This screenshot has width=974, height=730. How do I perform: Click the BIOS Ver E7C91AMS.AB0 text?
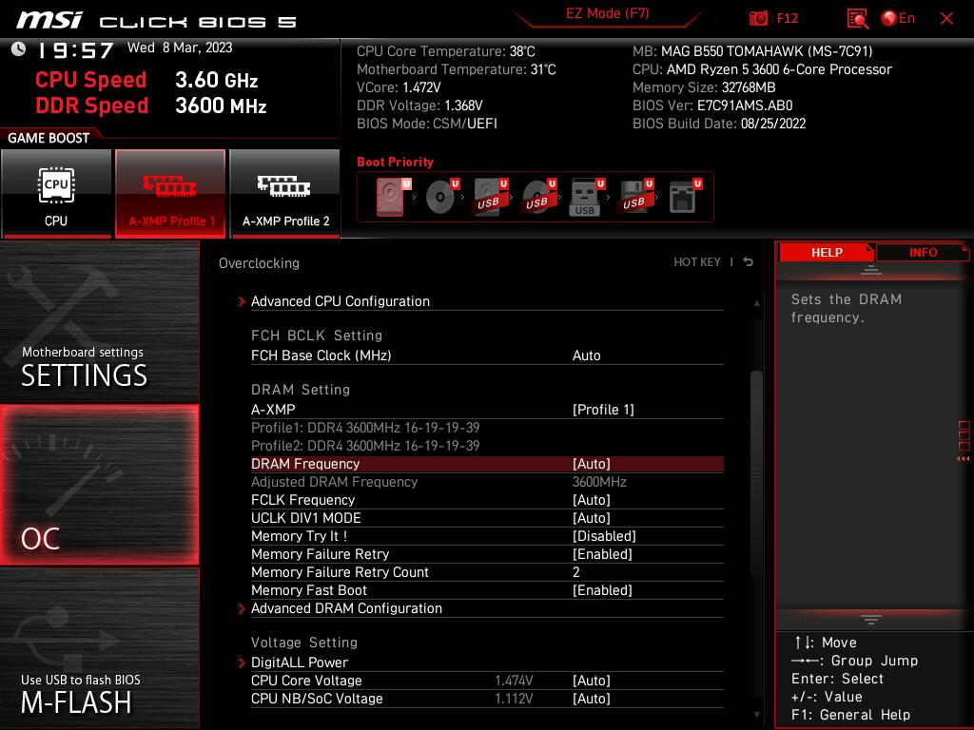coord(712,106)
